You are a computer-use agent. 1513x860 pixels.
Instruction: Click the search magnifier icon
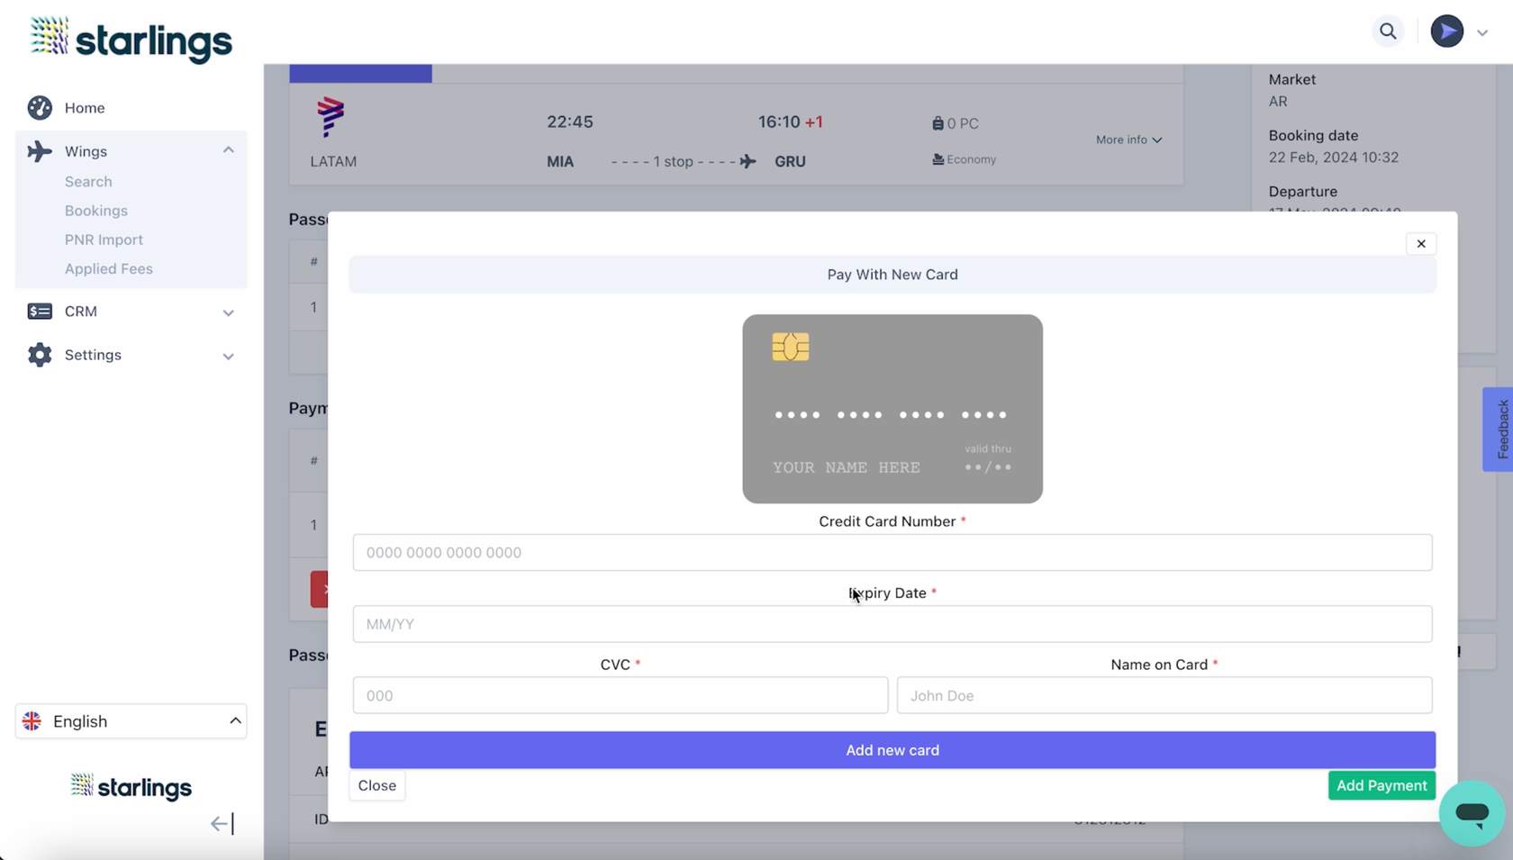point(1388,32)
